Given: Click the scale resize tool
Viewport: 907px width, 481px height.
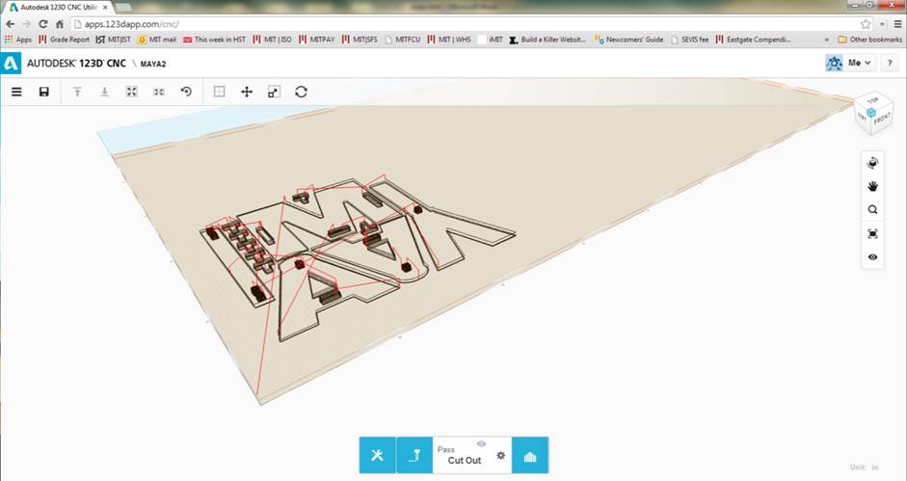Looking at the screenshot, I should click(274, 92).
